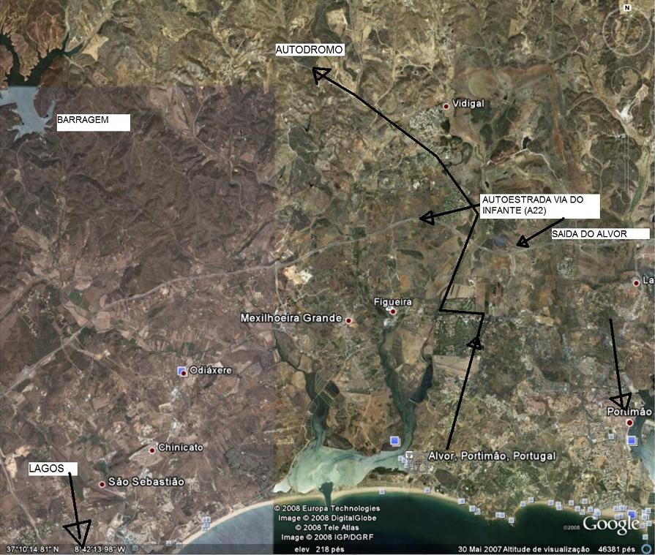Screen dimensions: 655x555
Task: Open the blue square icon below Portimão
Action: click(632, 440)
